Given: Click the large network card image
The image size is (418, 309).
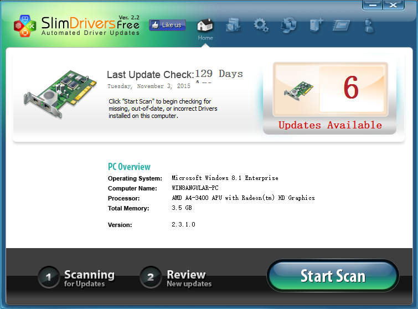Looking at the screenshot, I should coord(60,94).
